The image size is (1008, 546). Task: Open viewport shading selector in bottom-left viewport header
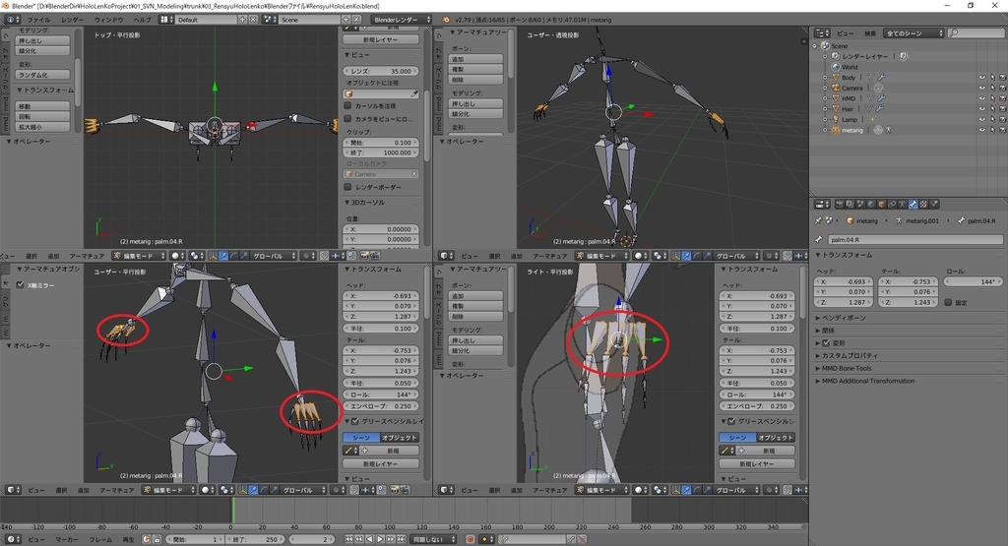tap(207, 490)
